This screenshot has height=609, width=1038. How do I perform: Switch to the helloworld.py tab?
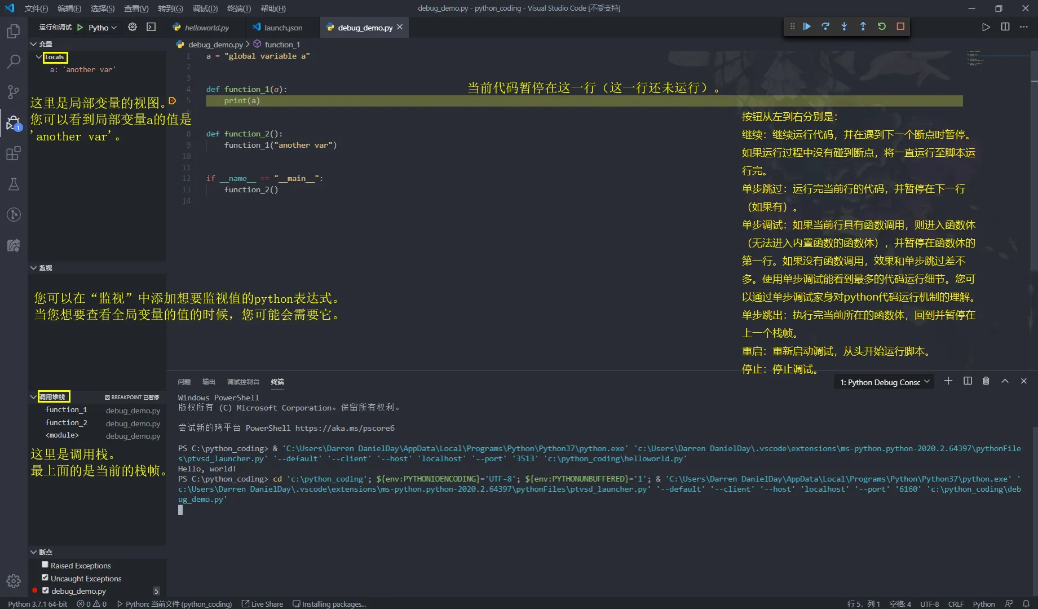[x=206, y=28]
